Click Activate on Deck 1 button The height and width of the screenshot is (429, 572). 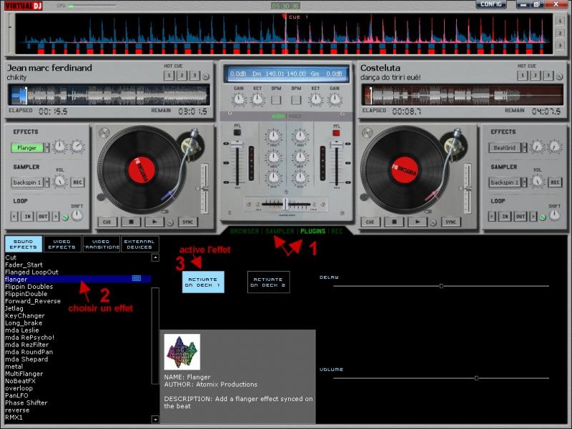[203, 282]
